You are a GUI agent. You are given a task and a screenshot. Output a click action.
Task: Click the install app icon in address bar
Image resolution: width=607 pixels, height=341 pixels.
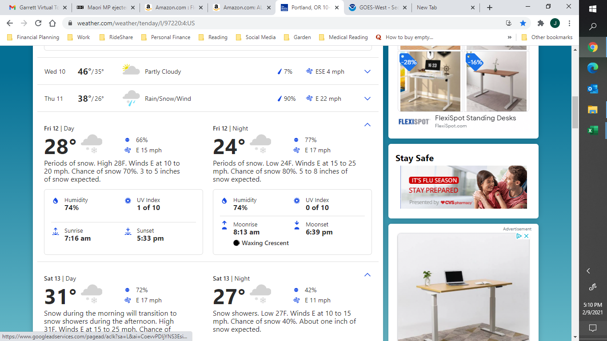pos(509,23)
